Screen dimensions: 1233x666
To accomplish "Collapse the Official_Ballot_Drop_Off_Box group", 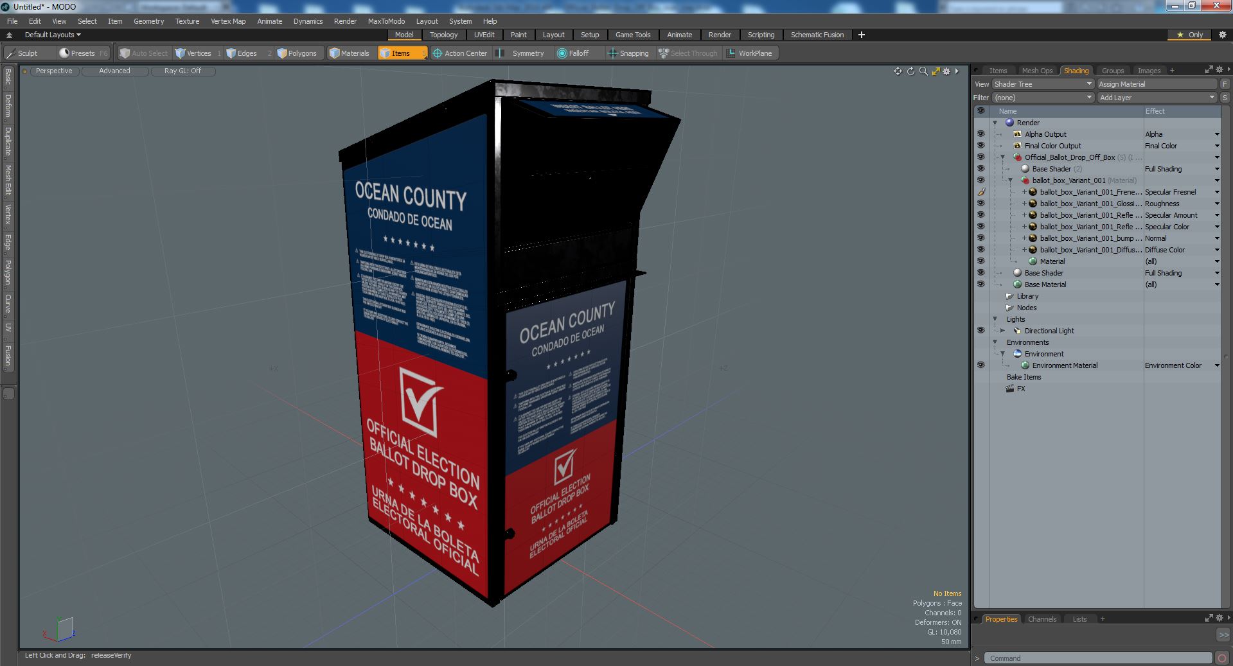I will [1002, 157].
